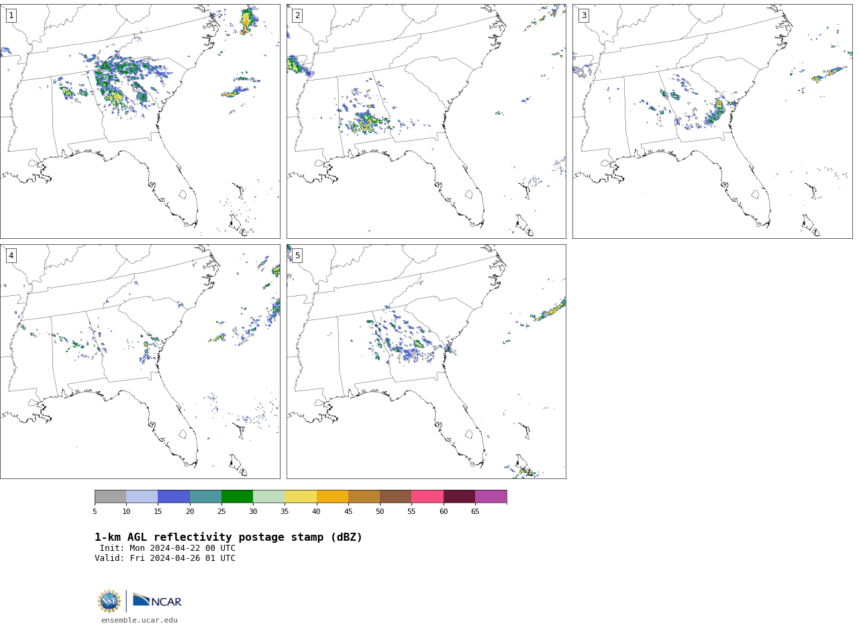Click the panel number 2 label box
The width and height of the screenshot is (859, 628).
297,15
